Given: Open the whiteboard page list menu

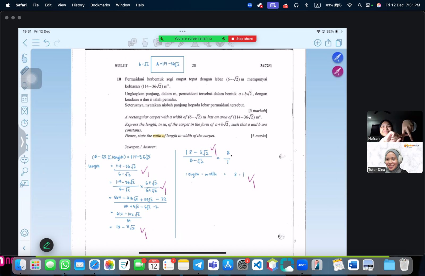Looking at the screenshot, I should [36, 43].
